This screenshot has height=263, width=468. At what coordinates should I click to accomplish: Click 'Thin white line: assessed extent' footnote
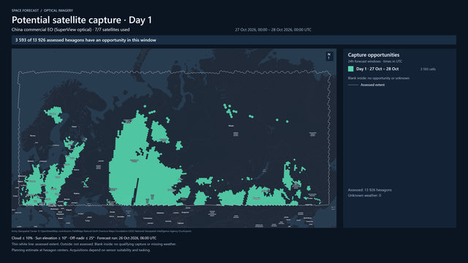coord(94,244)
